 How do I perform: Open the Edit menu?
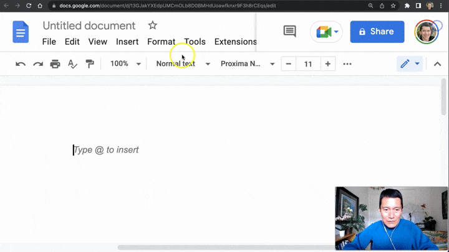(x=72, y=42)
